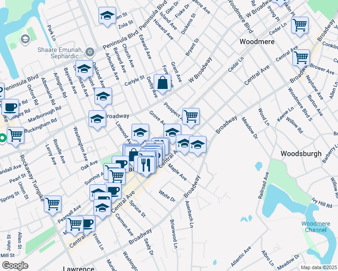
Task: Open the shopping cart marker near Brower Ave
Action: pos(300,58)
